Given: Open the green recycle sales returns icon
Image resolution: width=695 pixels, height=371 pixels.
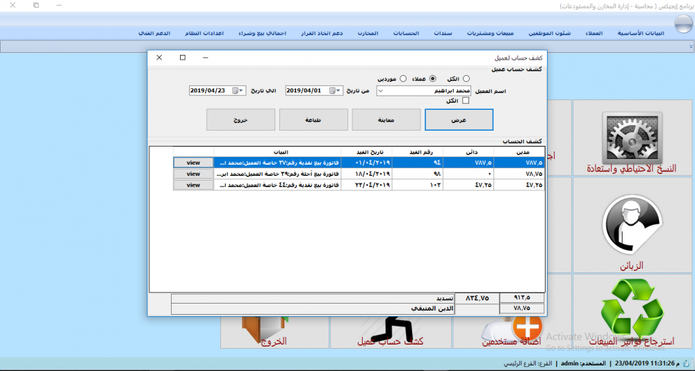Looking at the screenshot, I should [632, 309].
